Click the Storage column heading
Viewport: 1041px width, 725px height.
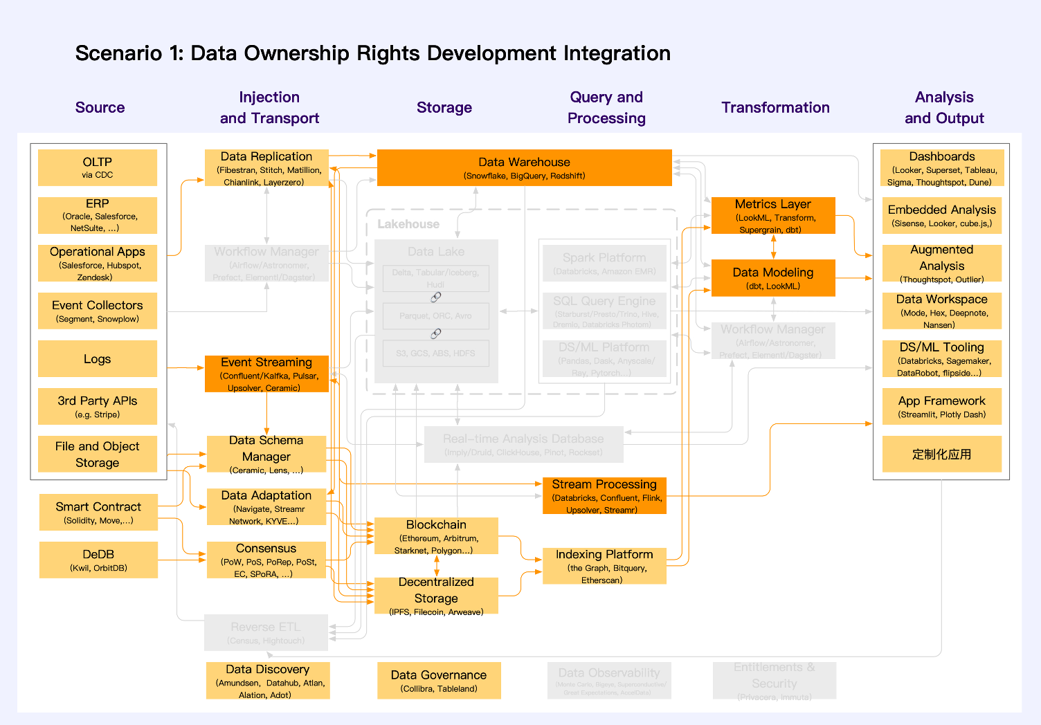tap(444, 107)
